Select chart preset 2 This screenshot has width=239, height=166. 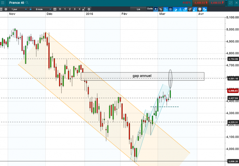[70, 9]
